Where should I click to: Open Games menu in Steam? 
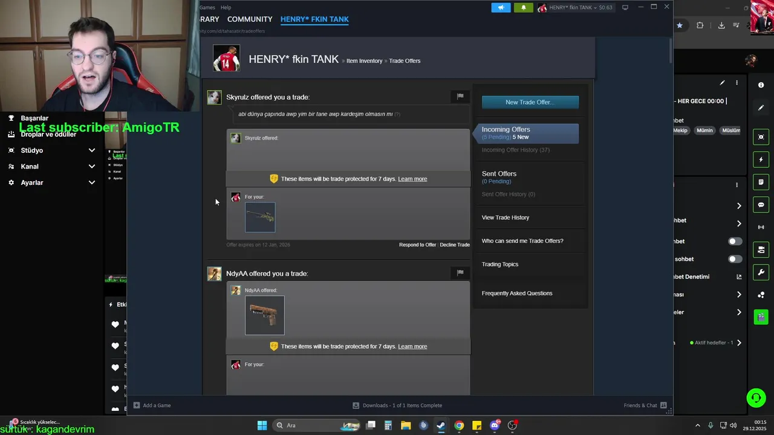coord(207,7)
